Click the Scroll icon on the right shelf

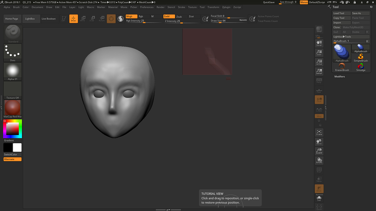tap(319, 43)
